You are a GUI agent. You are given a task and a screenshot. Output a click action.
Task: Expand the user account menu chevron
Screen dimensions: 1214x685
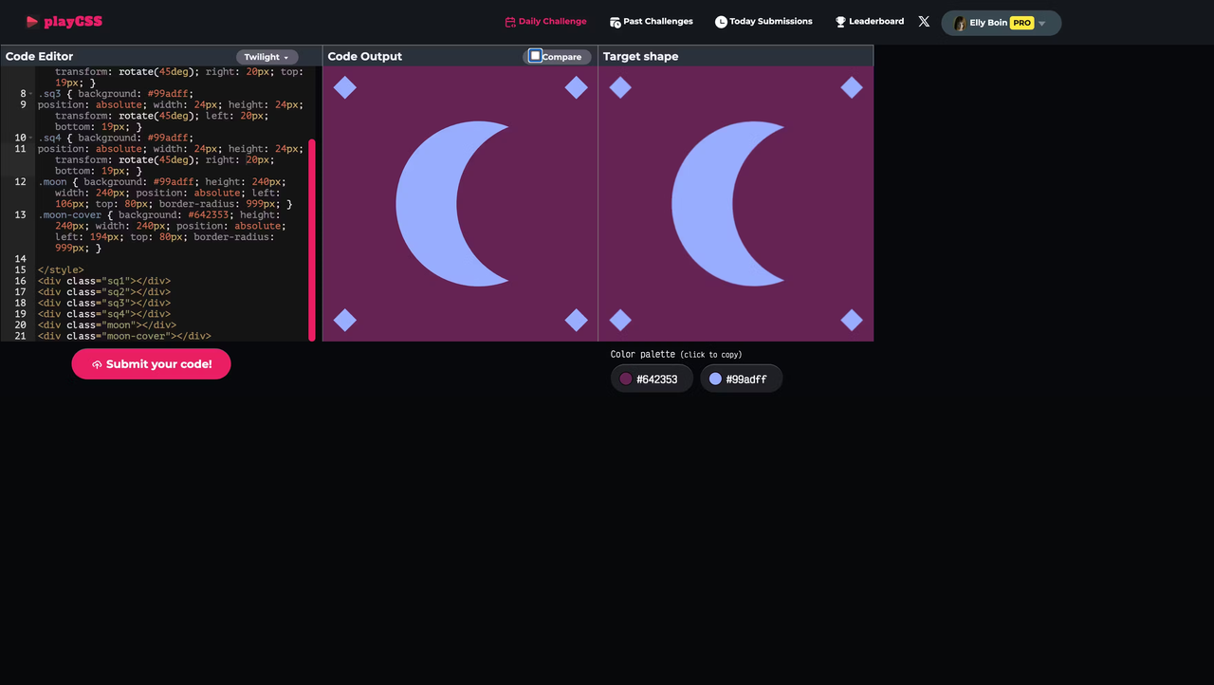[1041, 22]
